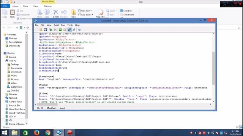Click the Compile icon in Inno Setup toolbar

51,29
